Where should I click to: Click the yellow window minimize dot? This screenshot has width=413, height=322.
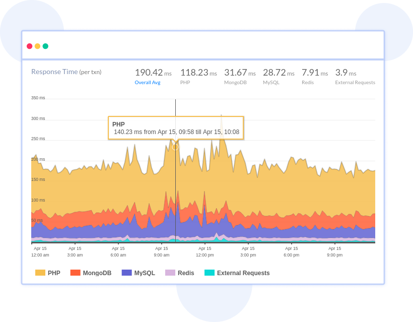click(x=37, y=46)
